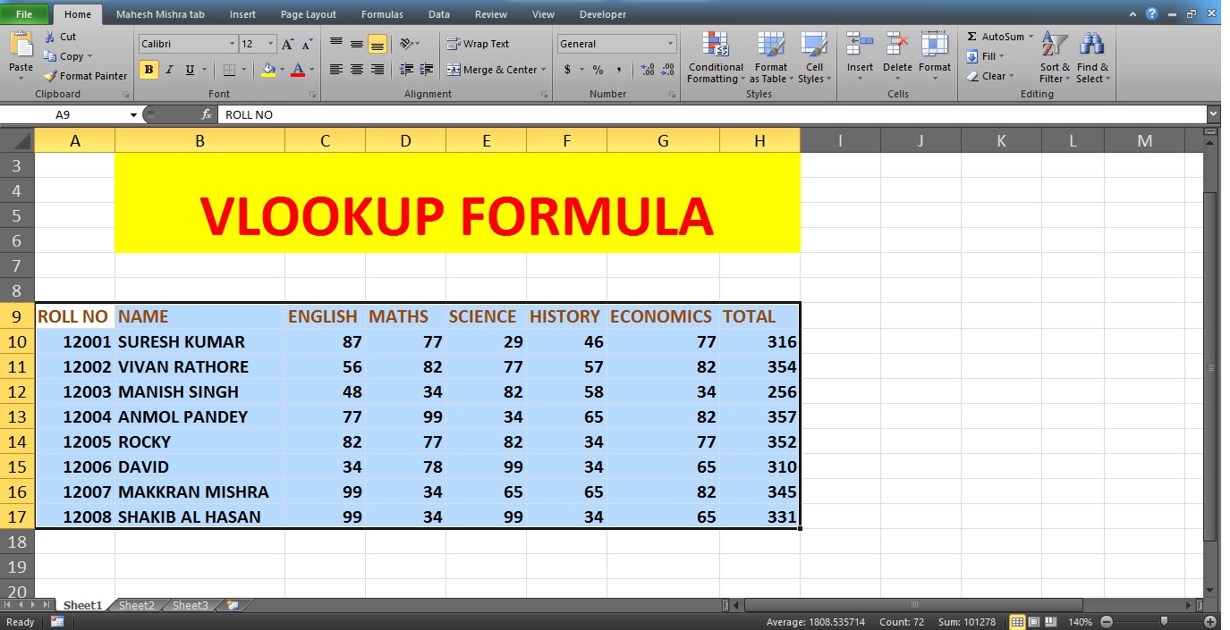
Task: Open the Mahesh Mishra tab
Action: [161, 13]
